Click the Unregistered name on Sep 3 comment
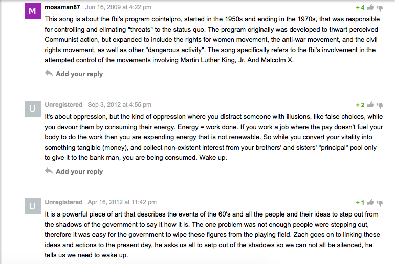 pos(63,105)
